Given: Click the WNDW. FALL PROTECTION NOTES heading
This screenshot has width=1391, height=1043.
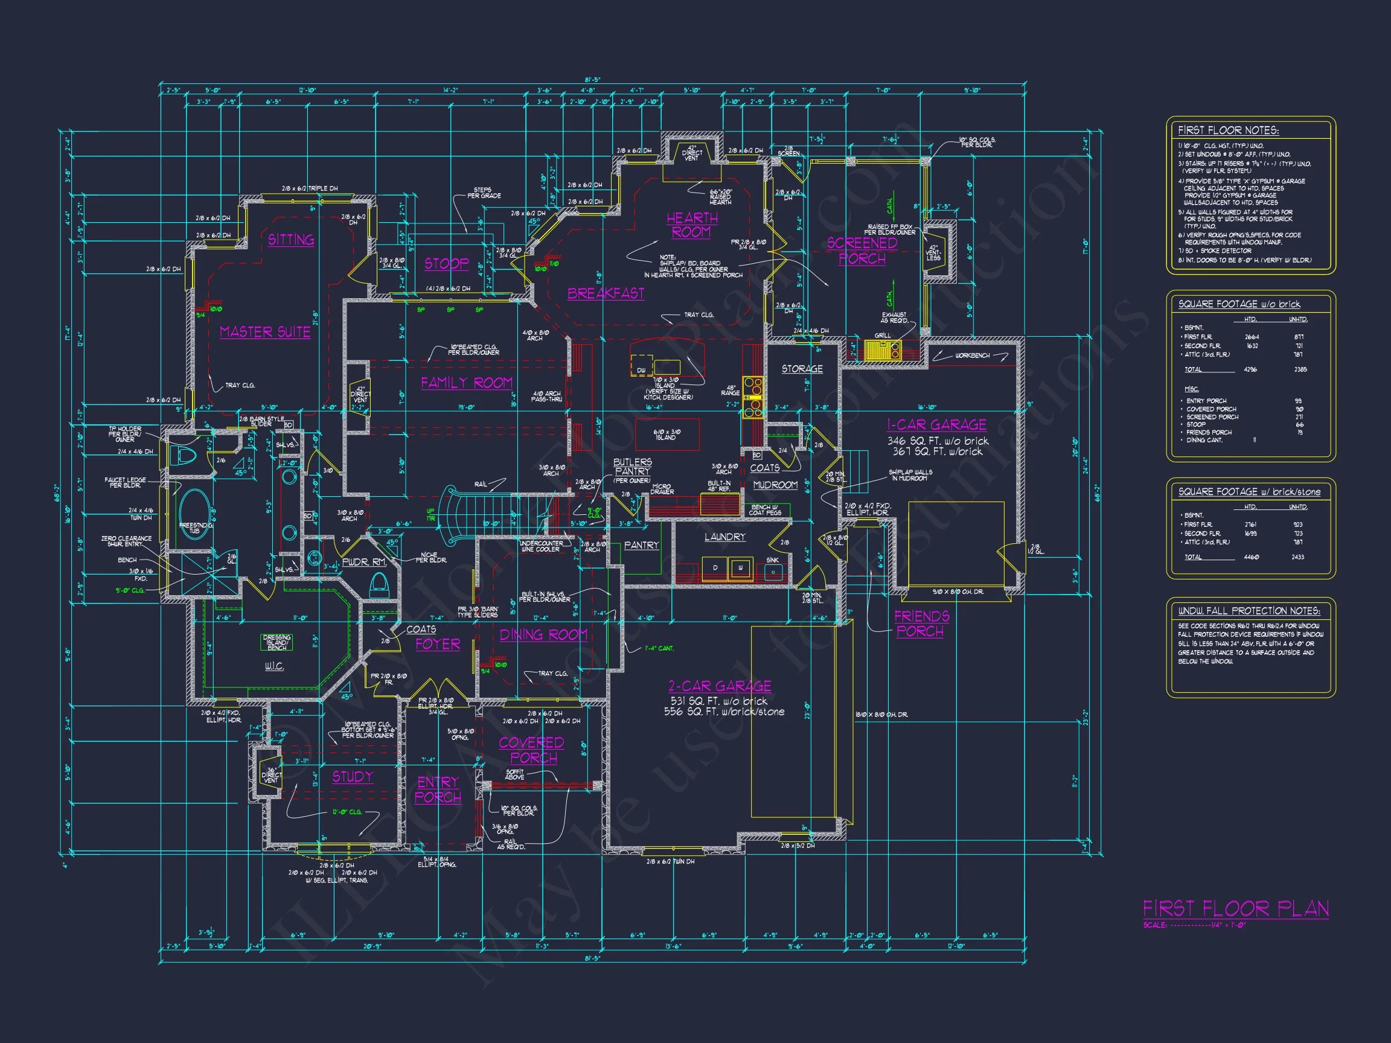Looking at the screenshot, I should (1249, 610).
